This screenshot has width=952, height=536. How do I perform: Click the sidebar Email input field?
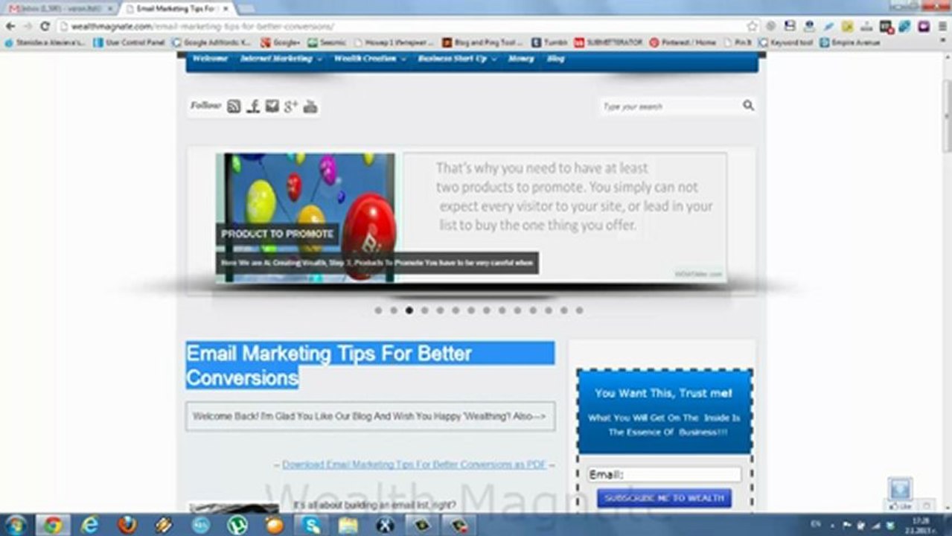(664, 474)
